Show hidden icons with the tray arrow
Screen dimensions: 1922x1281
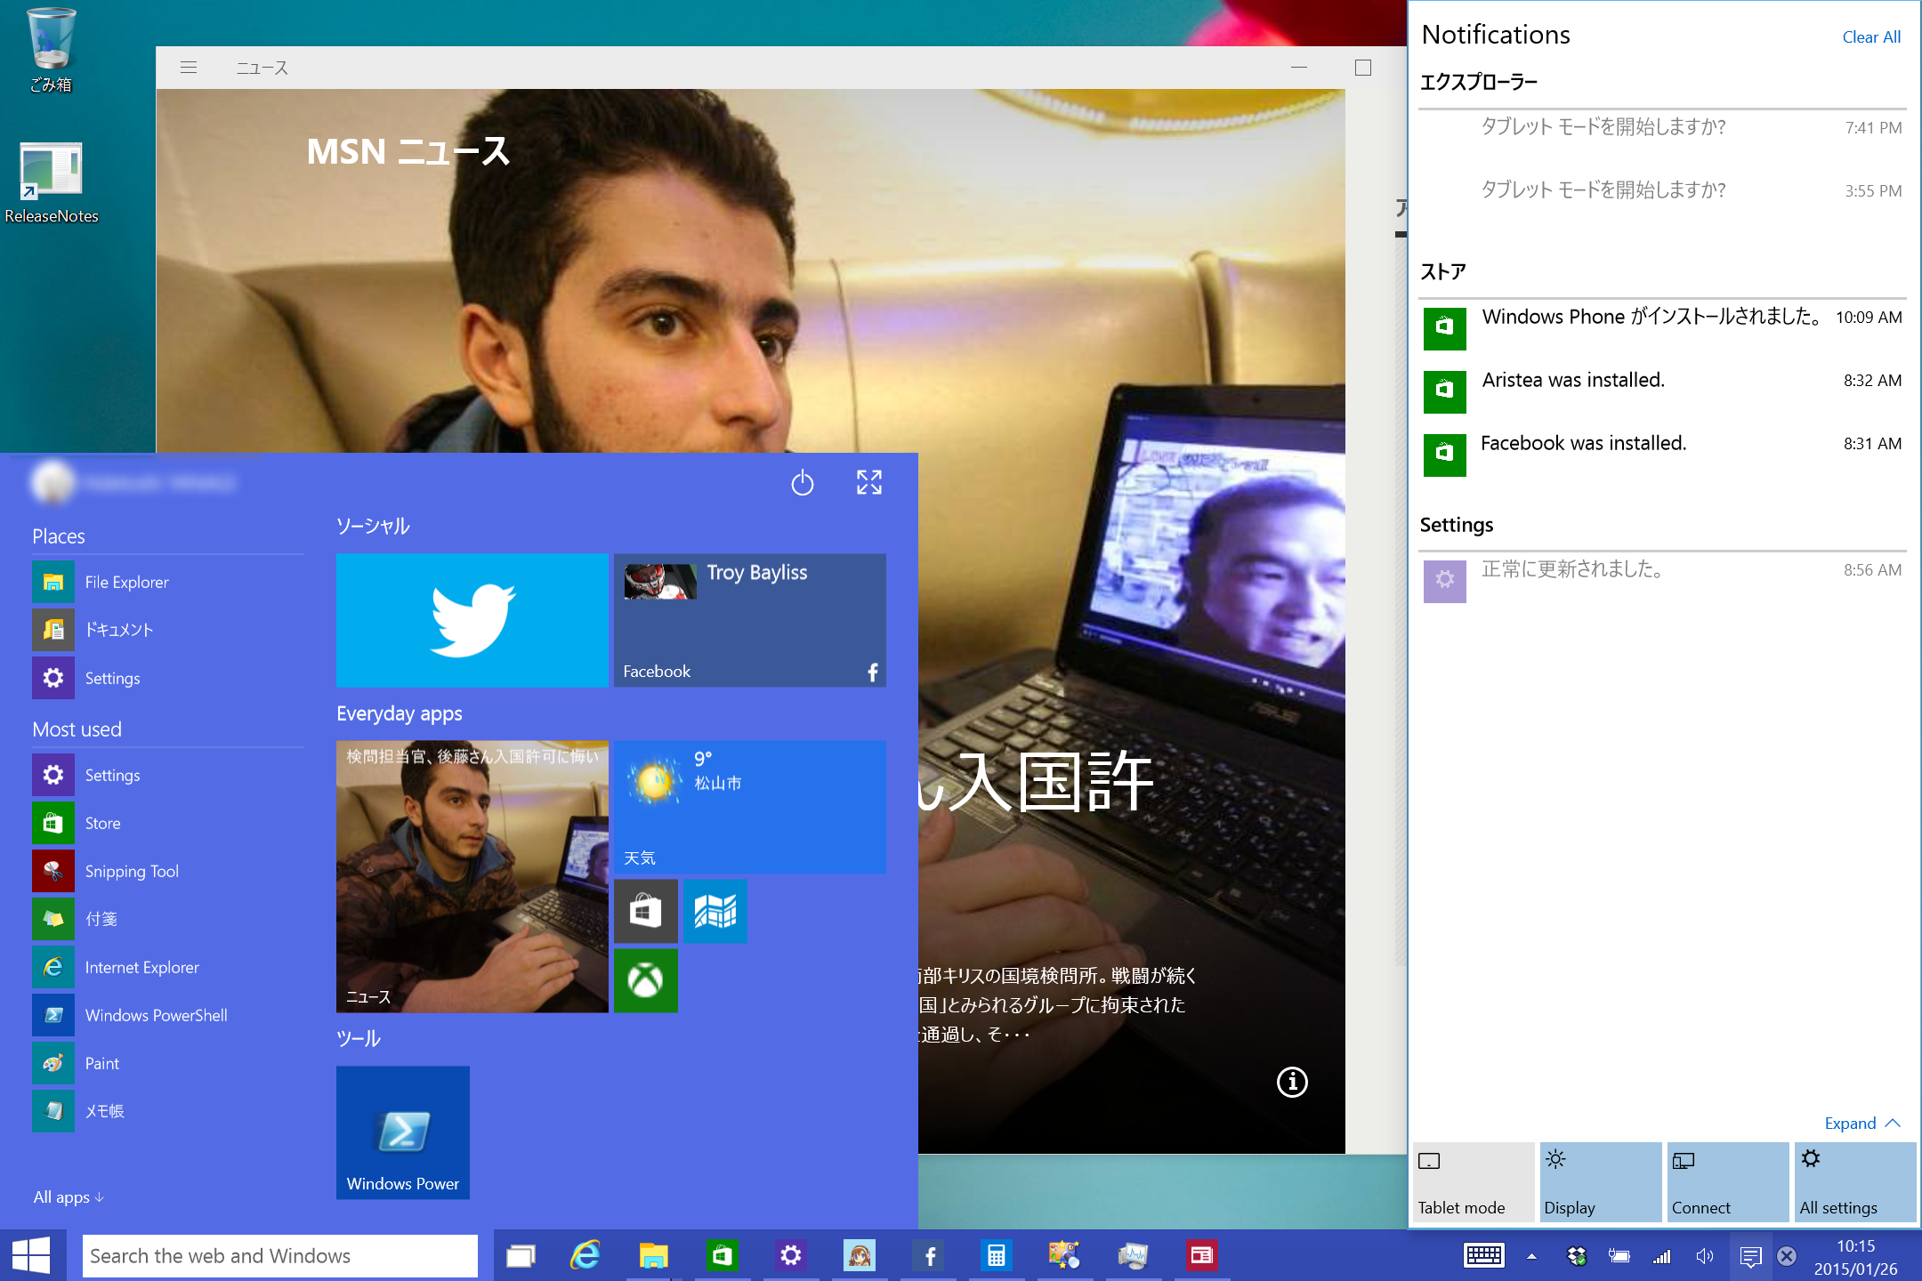[1531, 1256]
